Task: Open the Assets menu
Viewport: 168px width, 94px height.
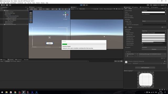Action: [x=8, y=3]
